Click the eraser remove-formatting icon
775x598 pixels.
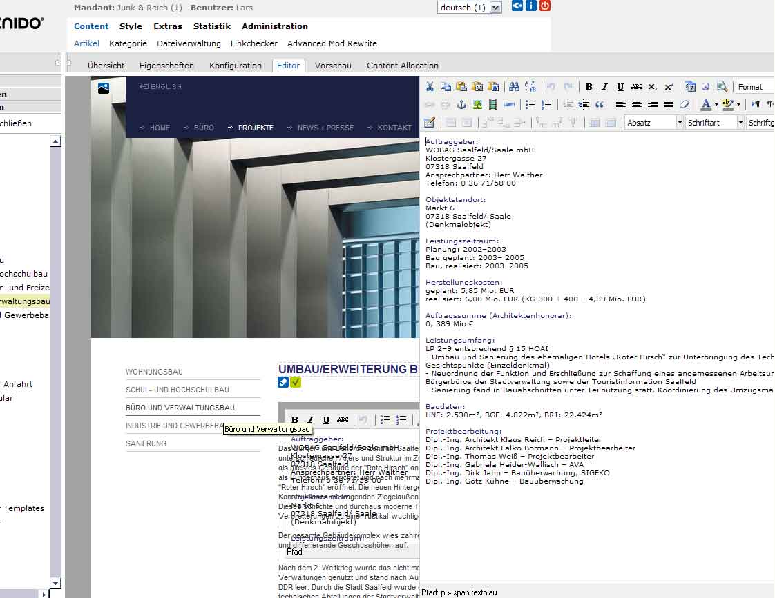[x=685, y=105]
